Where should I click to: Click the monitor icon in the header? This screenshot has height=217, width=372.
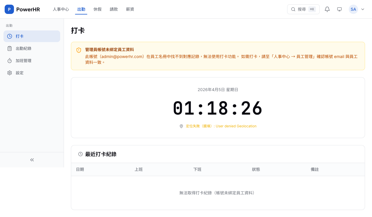click(339, 9)
